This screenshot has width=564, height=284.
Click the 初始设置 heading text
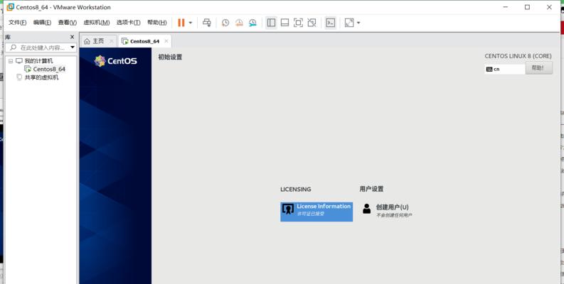click(170, 57)
